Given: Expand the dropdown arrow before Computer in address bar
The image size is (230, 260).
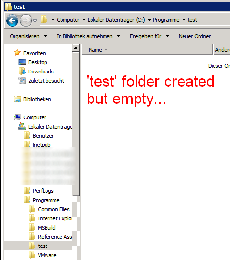Looking at the screenshot, I should click(x=53, y=20).
